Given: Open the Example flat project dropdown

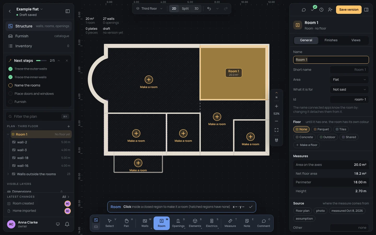Looking at the screenshot, I should [x=30, y=9].
